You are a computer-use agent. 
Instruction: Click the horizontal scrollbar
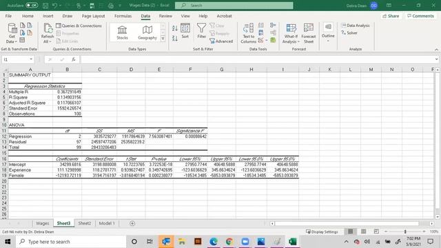[x=347, y=223]
